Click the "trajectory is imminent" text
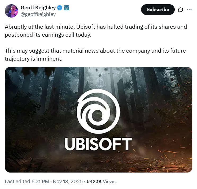The height and width of the screenshot is (189, 197). pos(33,59)
